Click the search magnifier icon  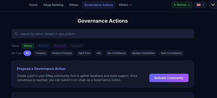pos(16,34)
